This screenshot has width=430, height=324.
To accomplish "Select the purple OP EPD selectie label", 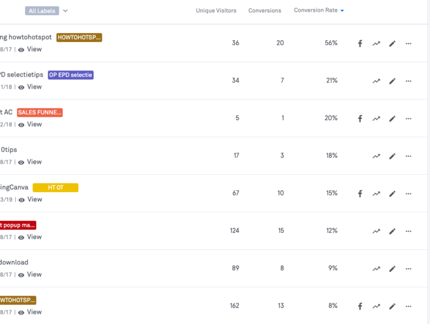I will (71, 75).
